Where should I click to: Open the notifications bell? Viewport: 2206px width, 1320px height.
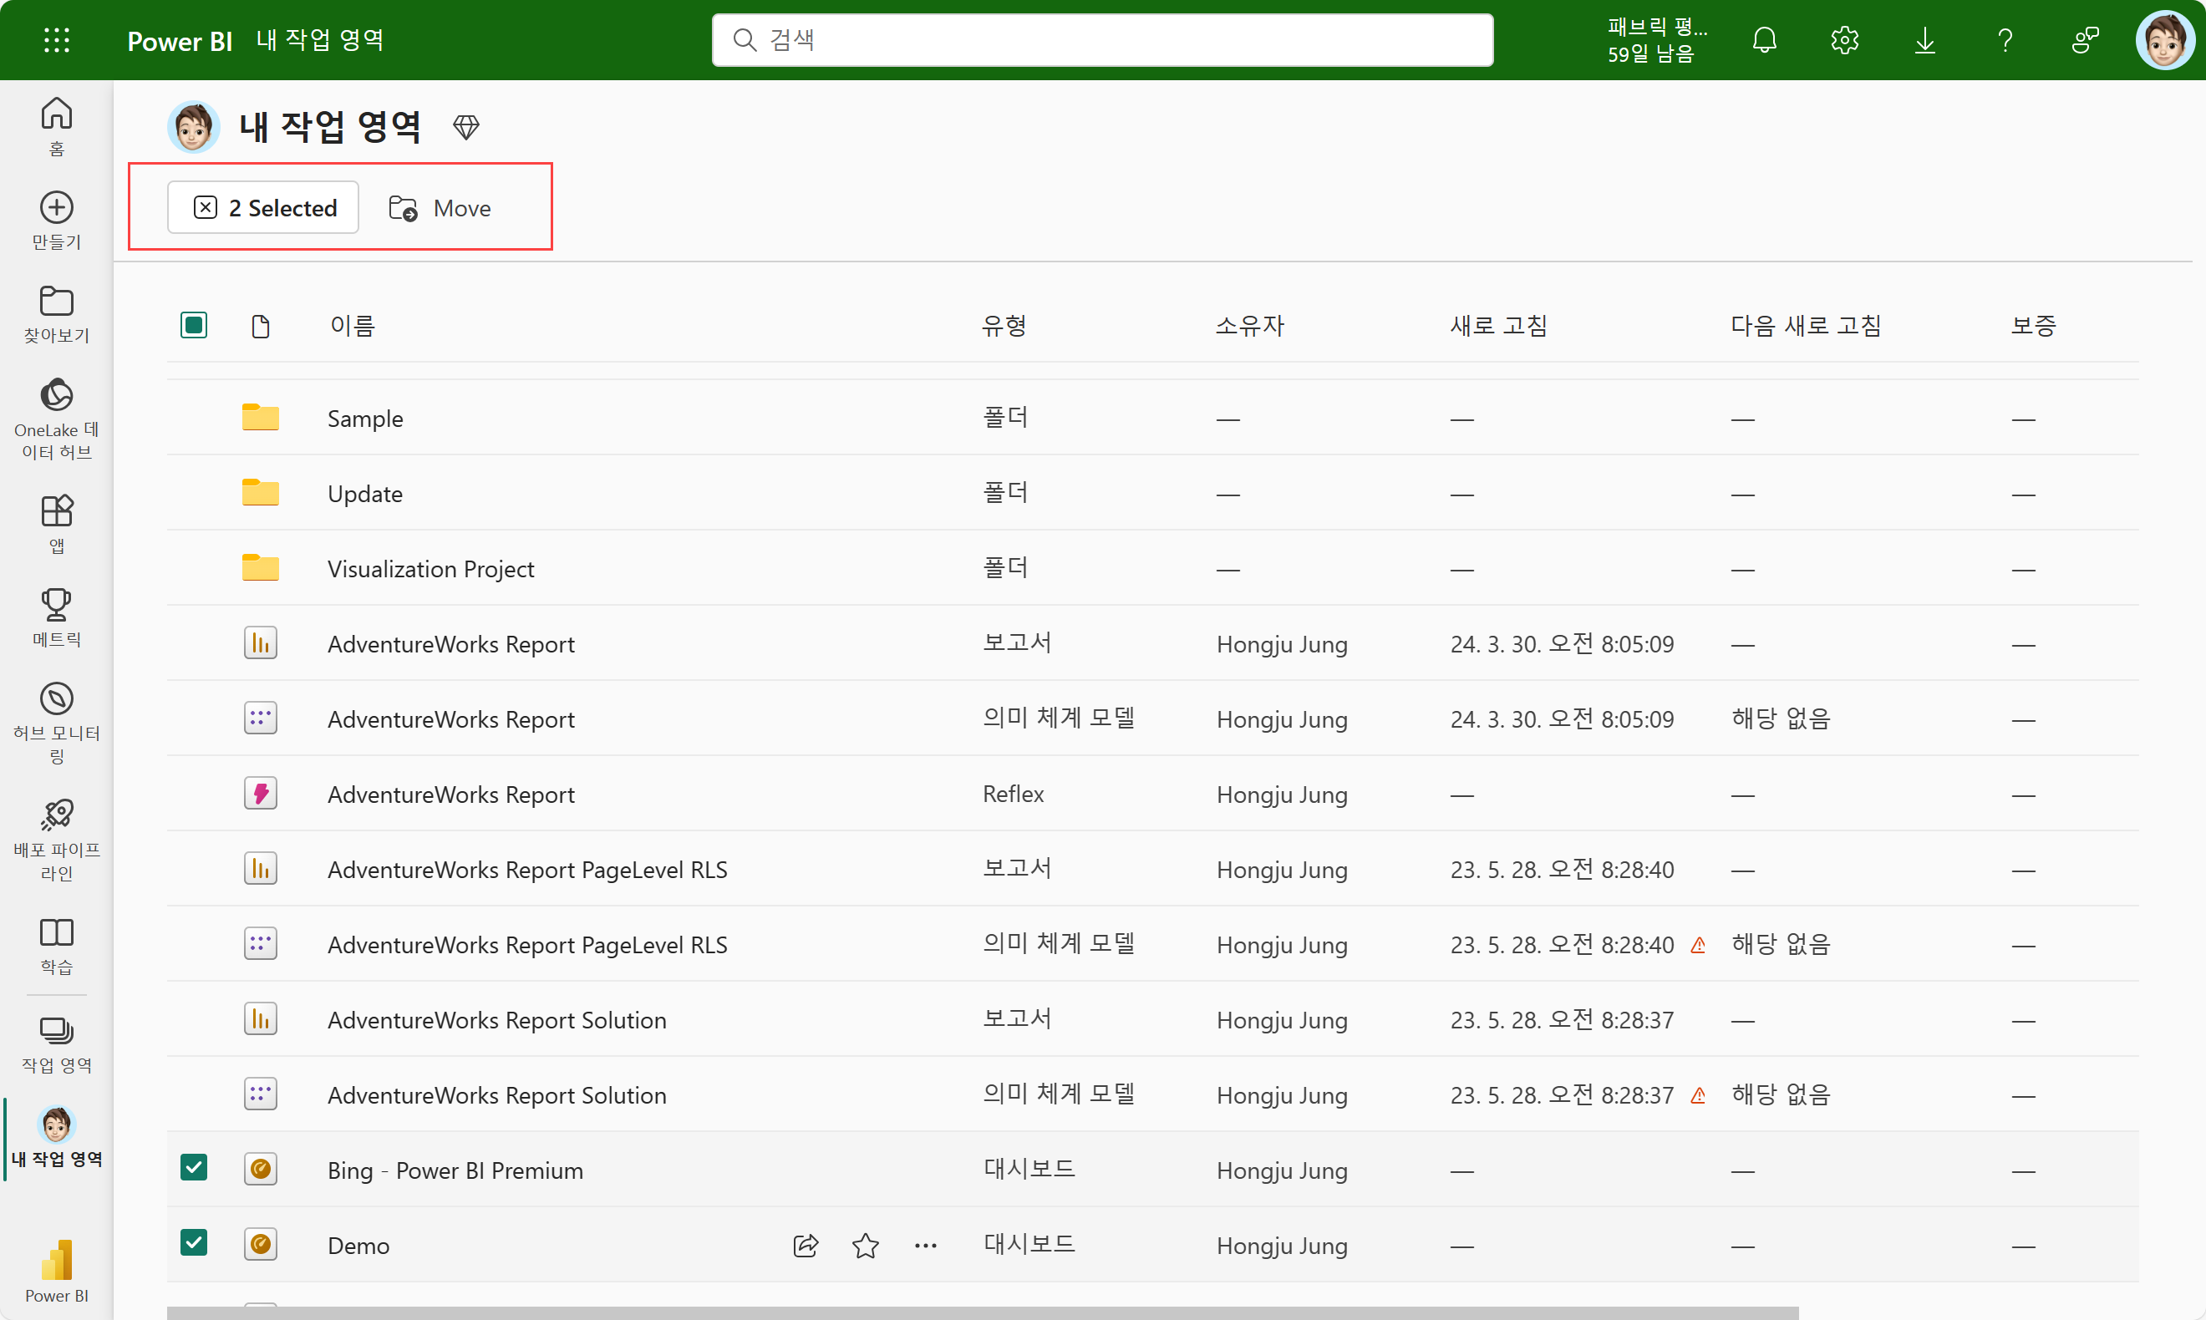[1764, 40]
